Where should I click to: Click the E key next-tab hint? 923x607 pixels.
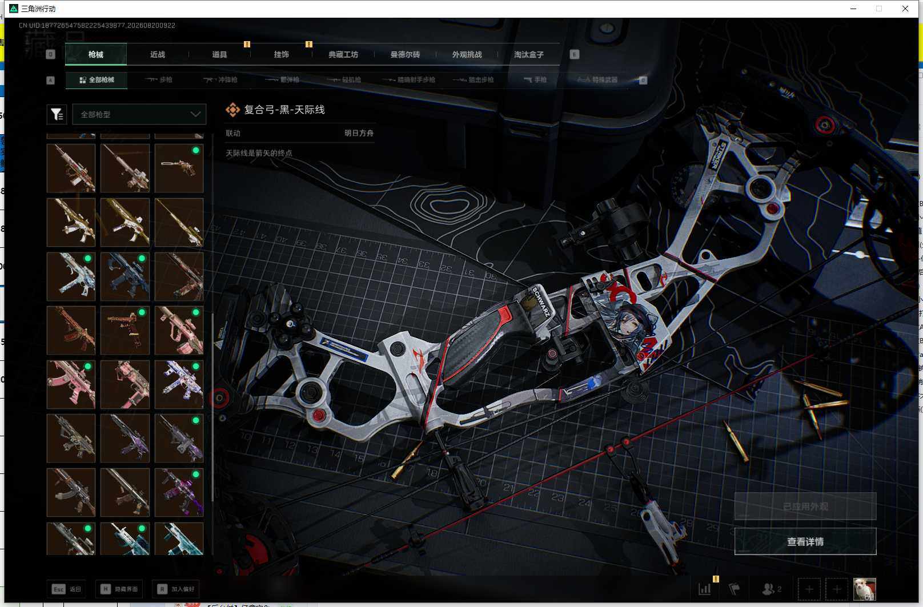tap(575, 54)
